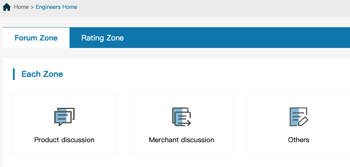Open the Engineers Home breadcrumb link
350x167 pixels.
click(x=57, y=7)
